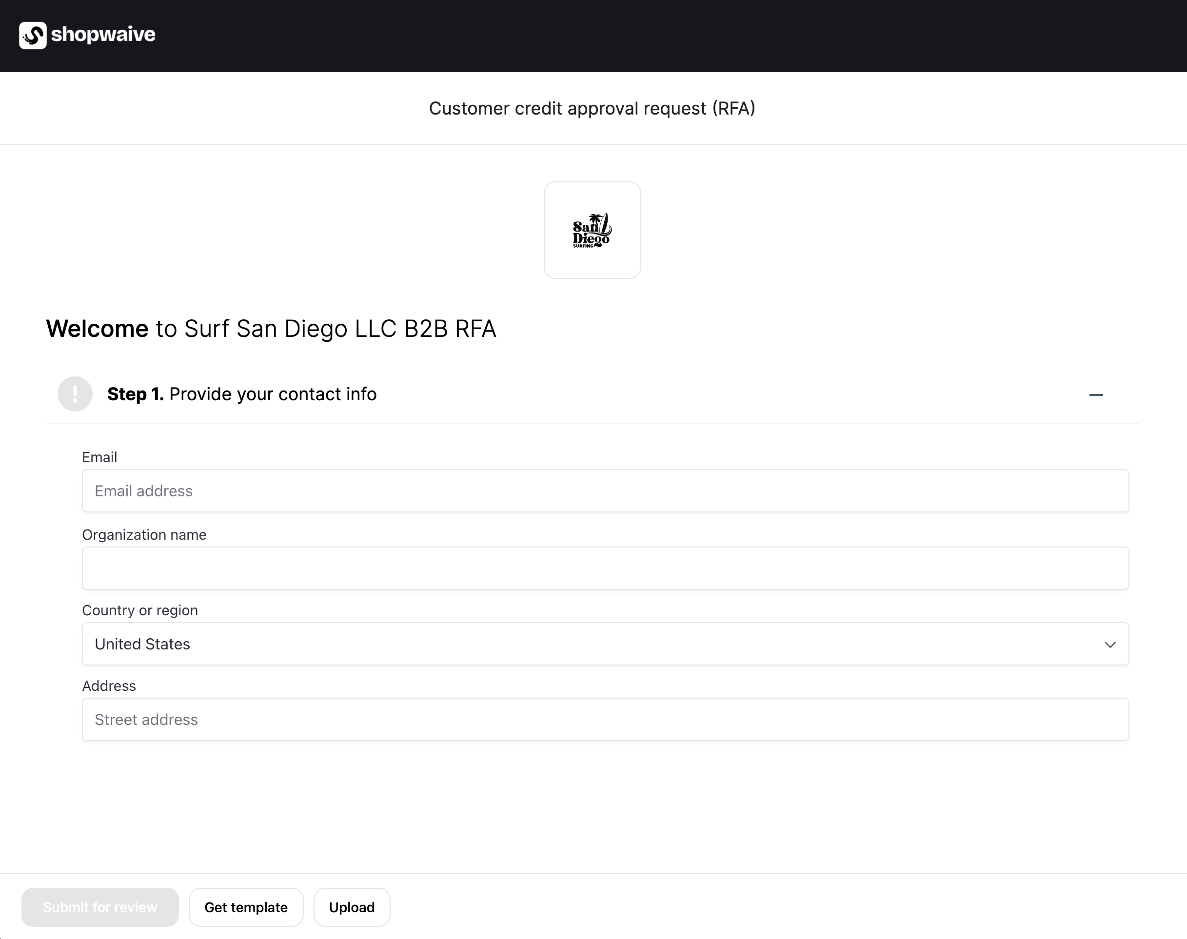The height and width of the screenshot is (939, 1187).
Task: Click the Get template button
Action: coord(246,908)
